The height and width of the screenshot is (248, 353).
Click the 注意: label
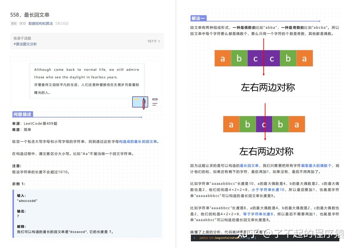point(17,166)
